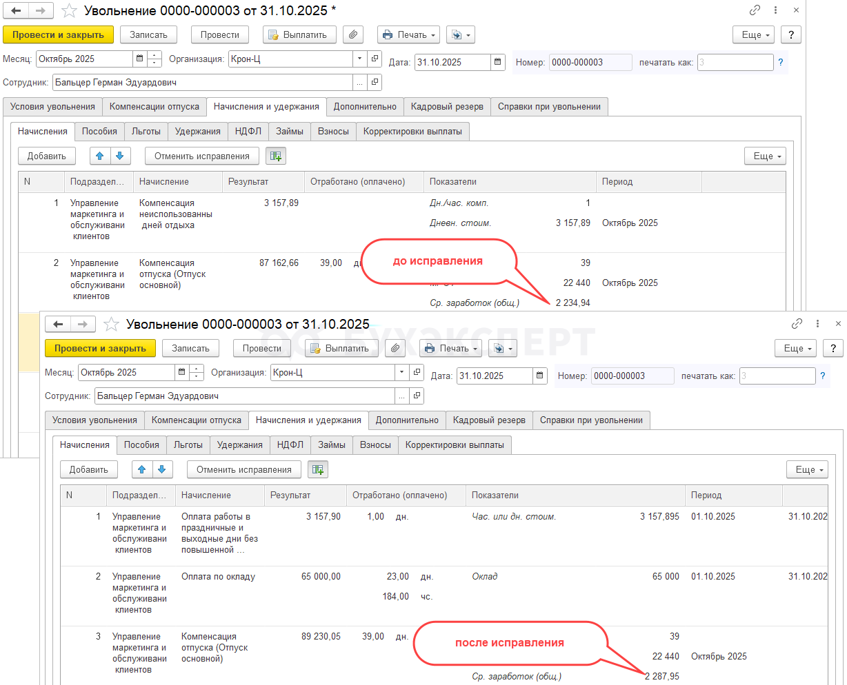The width and height of the screenshot is (847, 685).
Task: Click the paperclip attachments icon in the front window
Action: coord(395,348)
